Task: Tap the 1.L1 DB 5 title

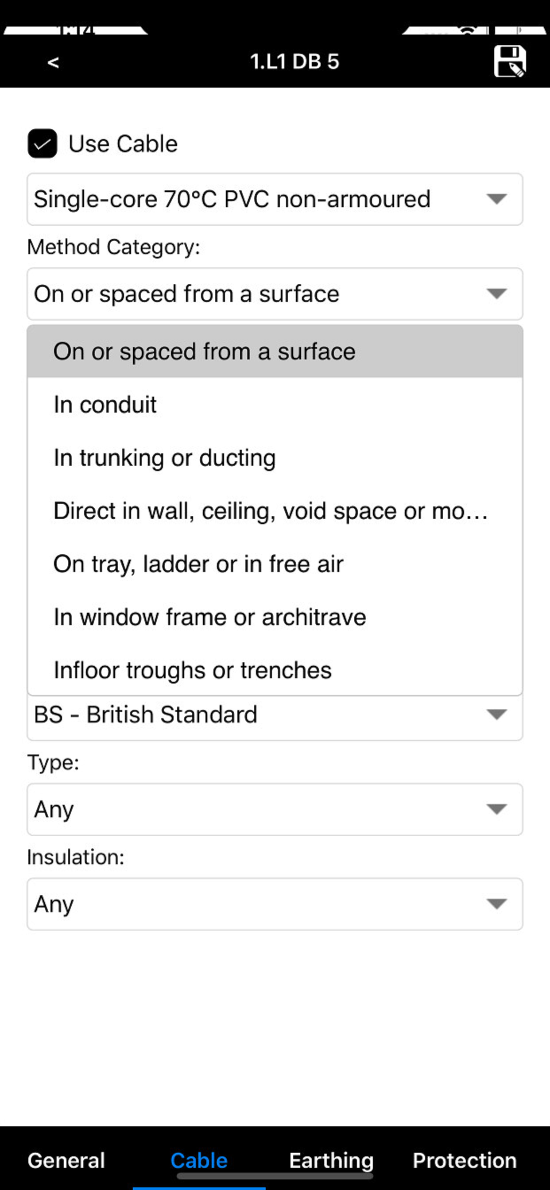Action: (x=294, y=62)
